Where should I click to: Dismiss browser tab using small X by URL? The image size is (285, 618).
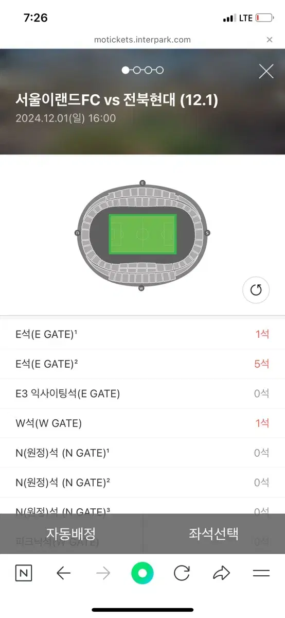[270, 40]
